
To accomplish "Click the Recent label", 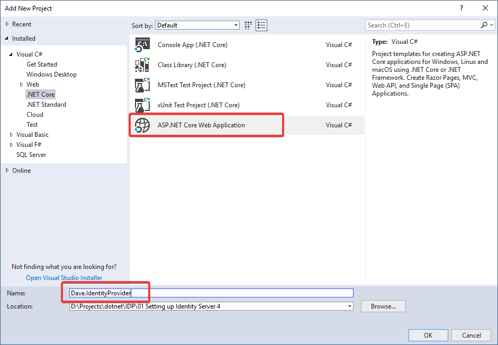I will pyautogui.click(x=22, y=24).
